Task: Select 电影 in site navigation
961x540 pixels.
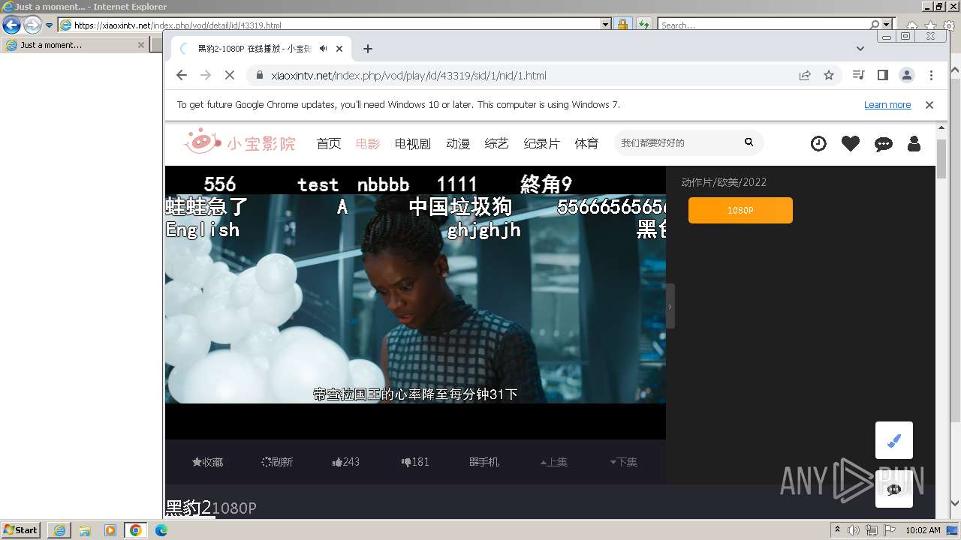Action: coord(368,143)
